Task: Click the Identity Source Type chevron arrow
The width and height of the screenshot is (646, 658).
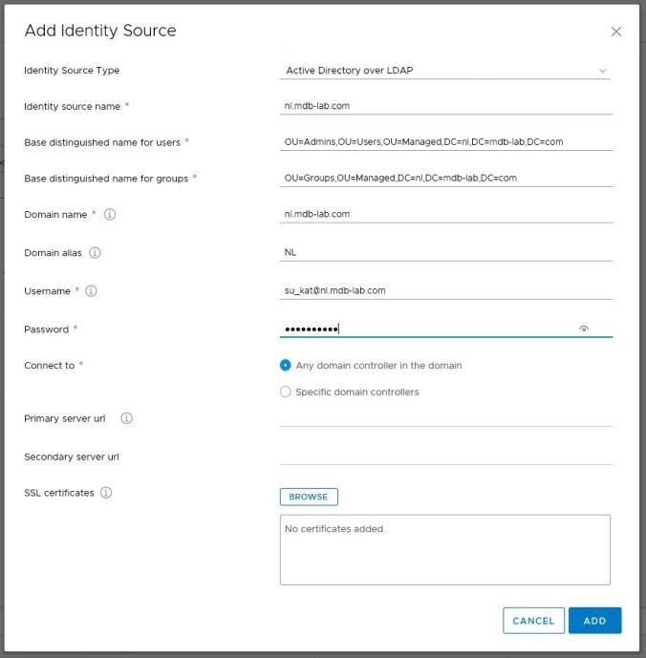Action: point(602,71)
